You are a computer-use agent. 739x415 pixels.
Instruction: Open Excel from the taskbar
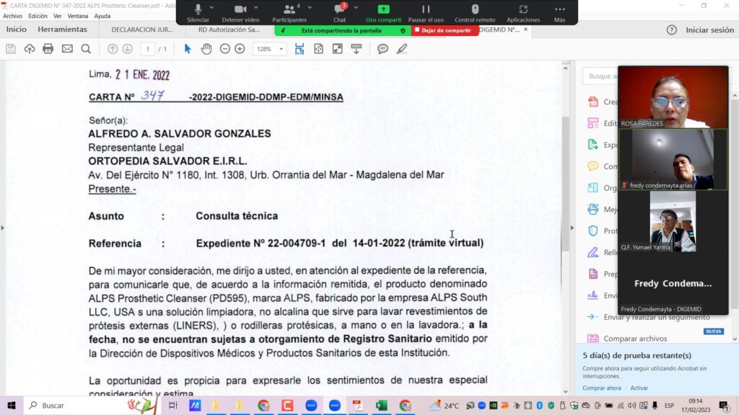[381, 405]
